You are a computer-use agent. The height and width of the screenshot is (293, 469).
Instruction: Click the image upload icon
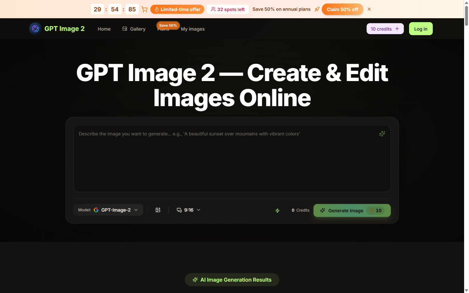point(158,210)
